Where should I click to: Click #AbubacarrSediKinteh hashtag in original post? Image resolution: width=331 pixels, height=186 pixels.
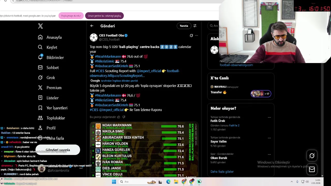(111, 66)
